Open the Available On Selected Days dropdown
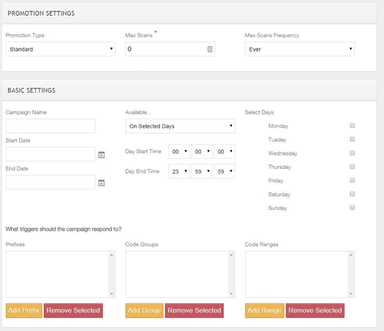 [180, 126]
